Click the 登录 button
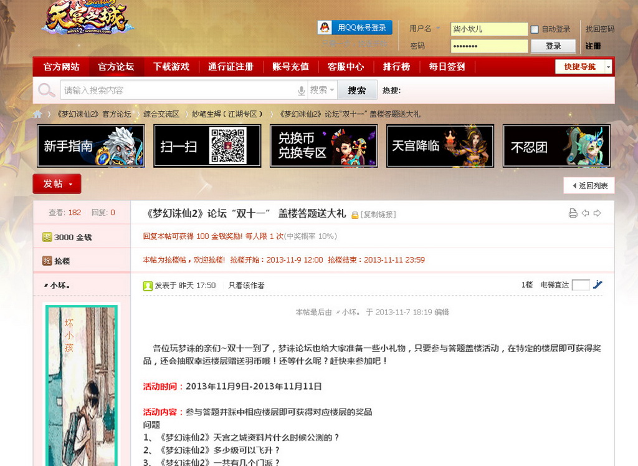This screenshot has height=466, width=638. (553, 46)
